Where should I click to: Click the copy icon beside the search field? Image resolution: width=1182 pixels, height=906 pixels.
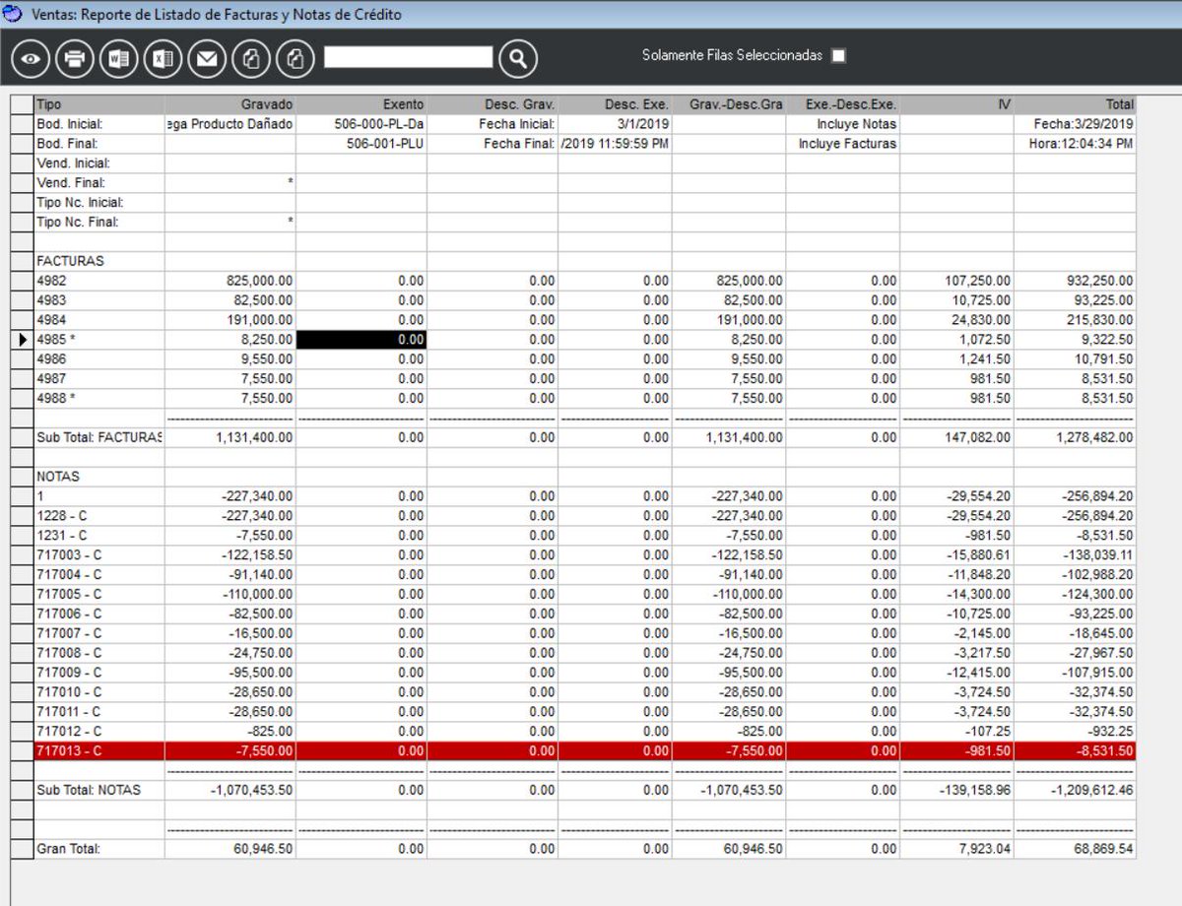pos(295,59)
